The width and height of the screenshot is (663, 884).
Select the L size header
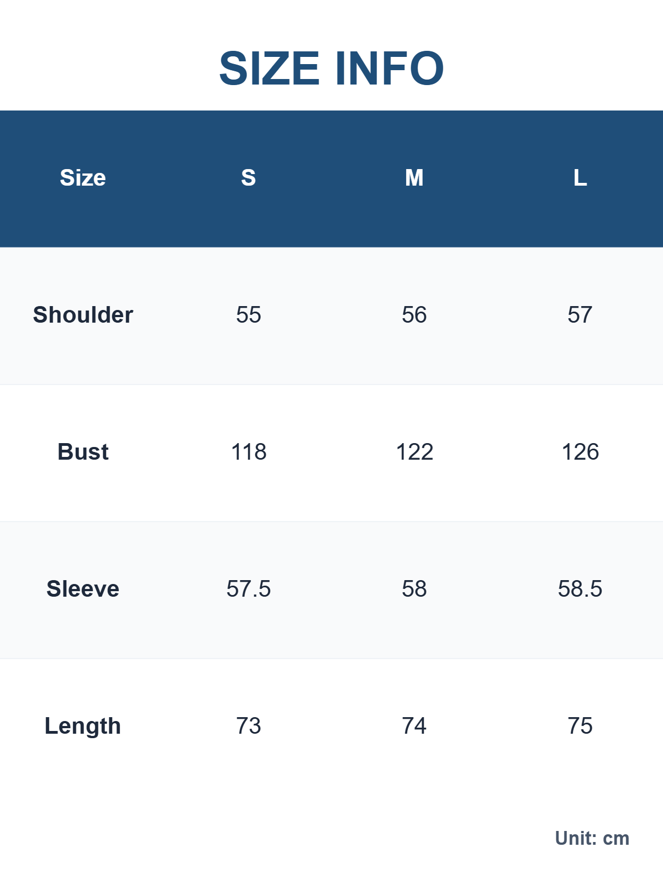pyautogui.click(x=580, y=178)
